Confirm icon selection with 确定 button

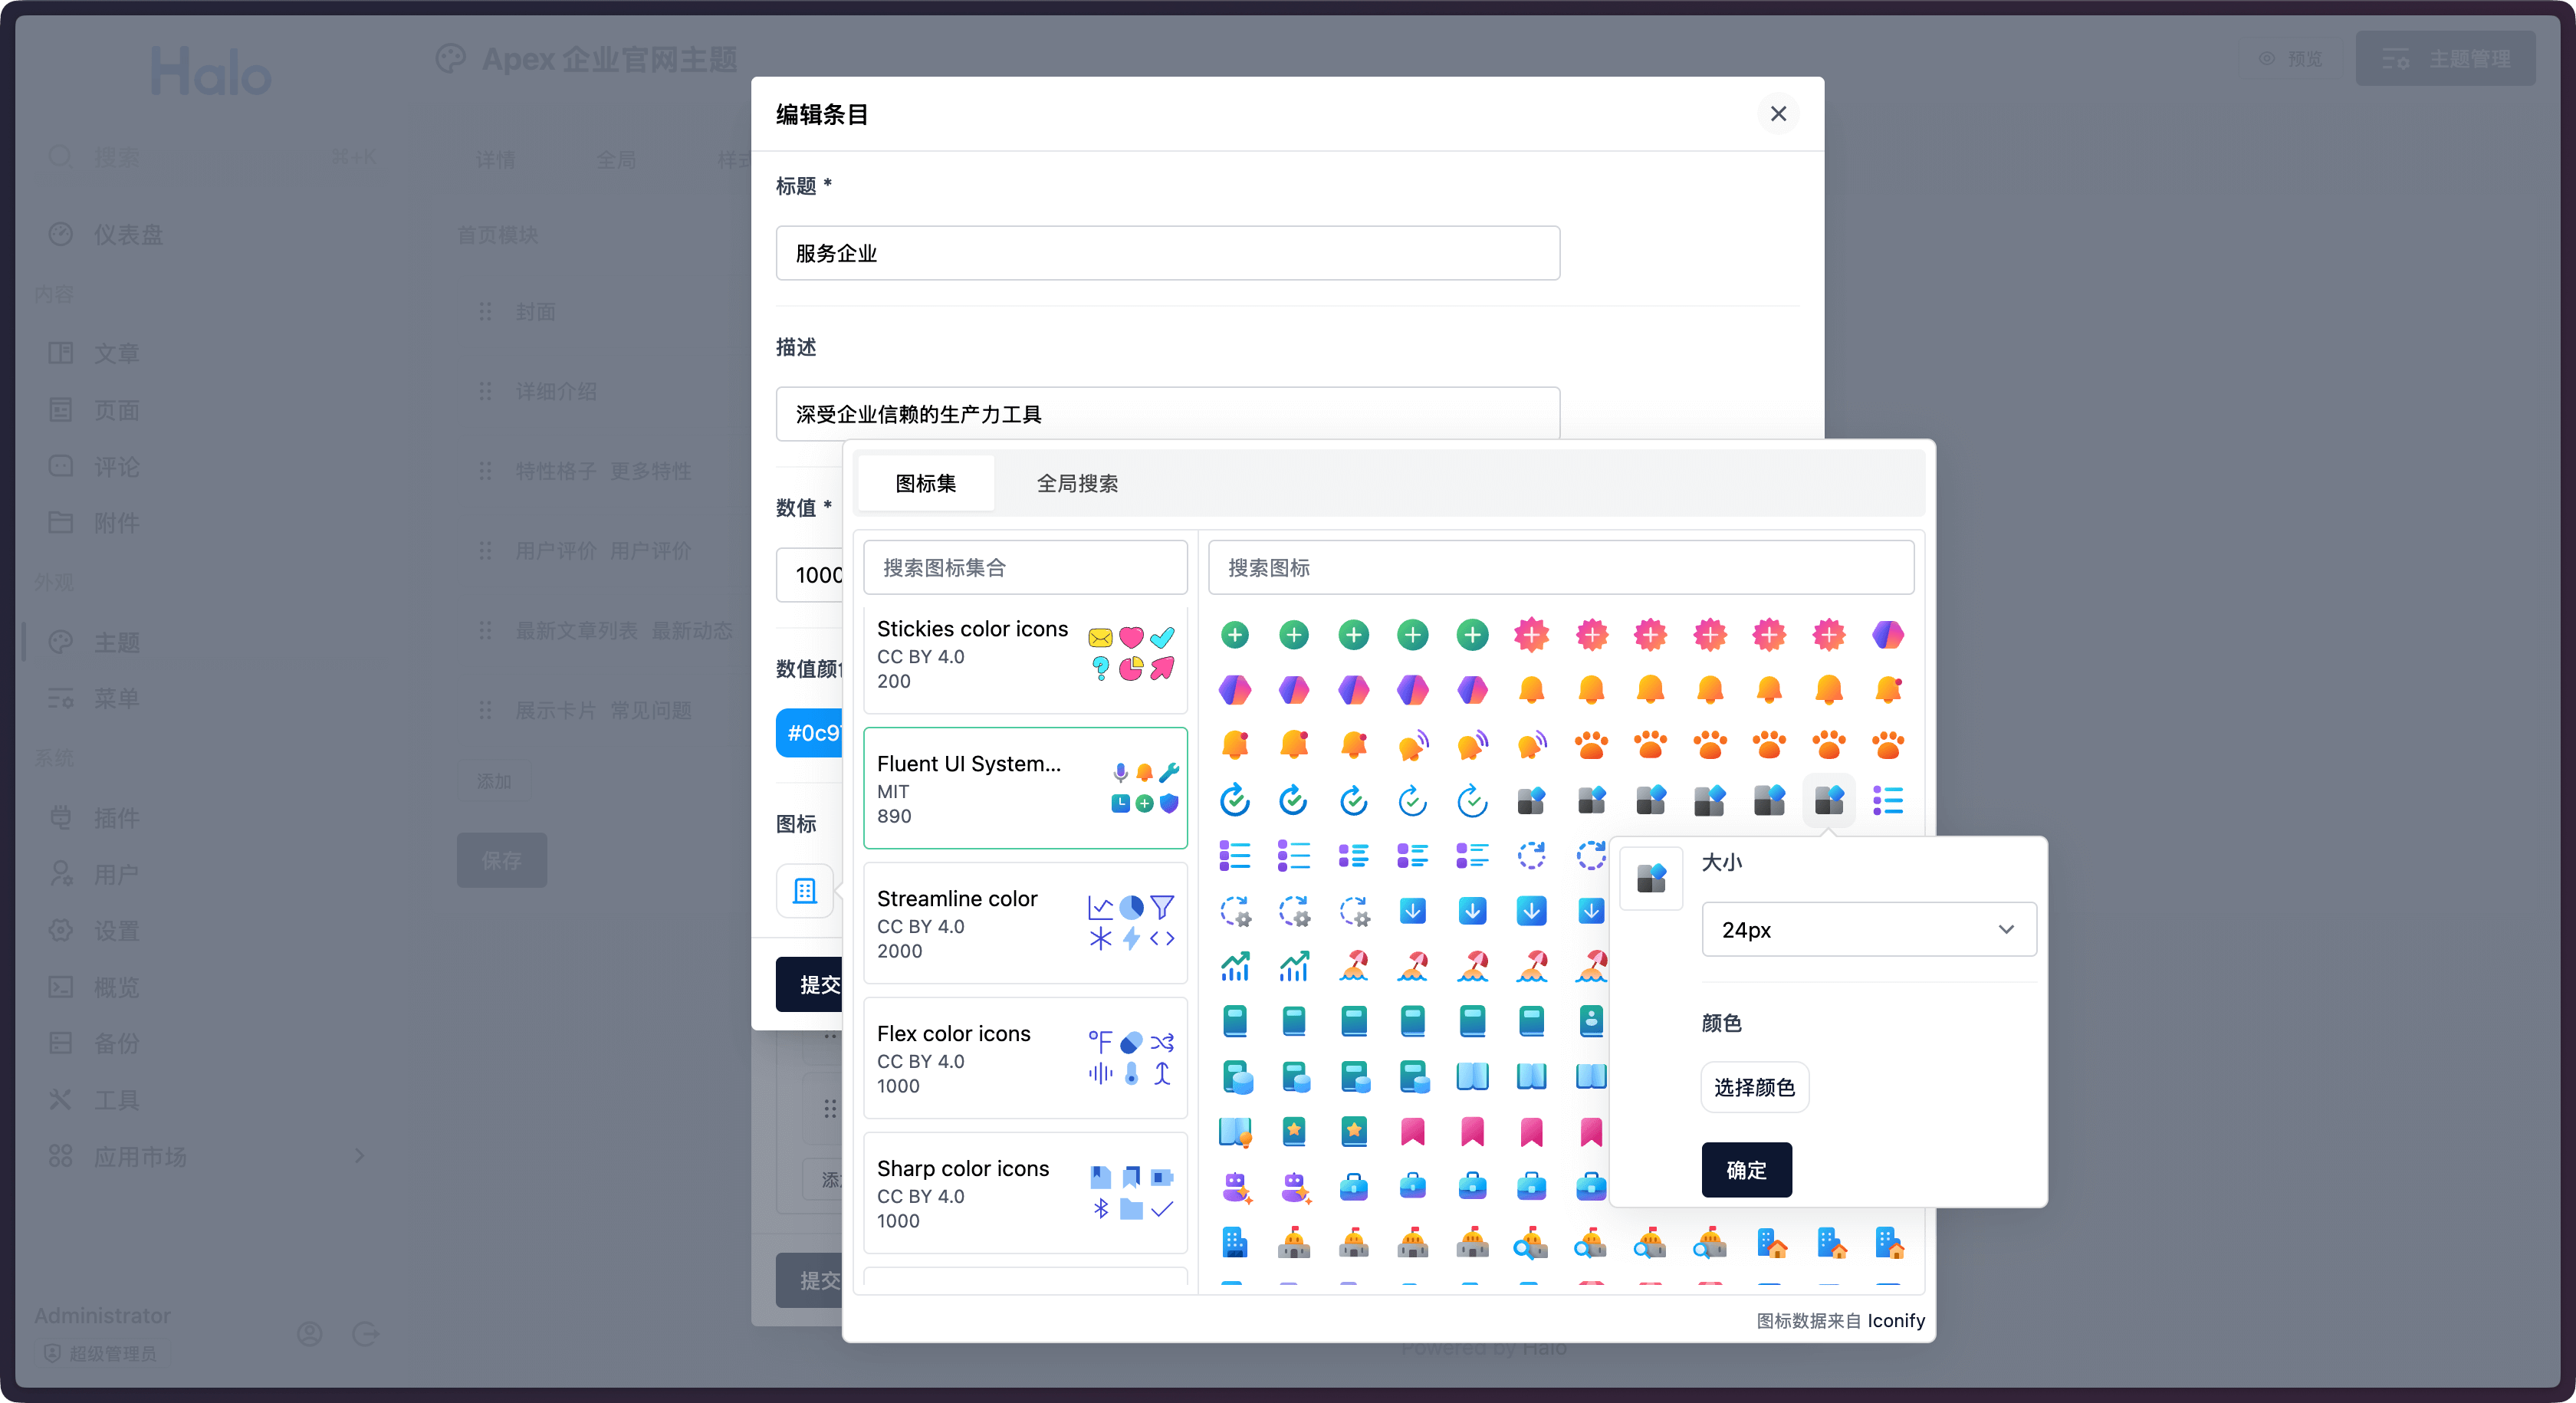[1747, 1169]
